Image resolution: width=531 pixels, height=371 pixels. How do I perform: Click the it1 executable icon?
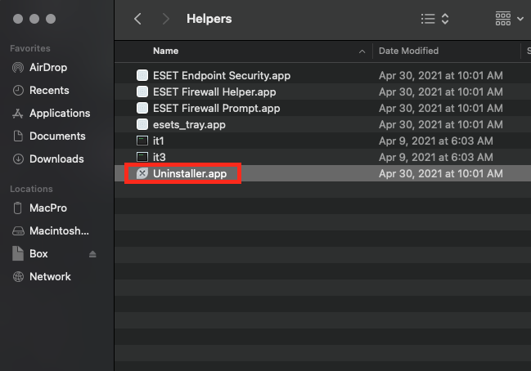tap(142, 141)
